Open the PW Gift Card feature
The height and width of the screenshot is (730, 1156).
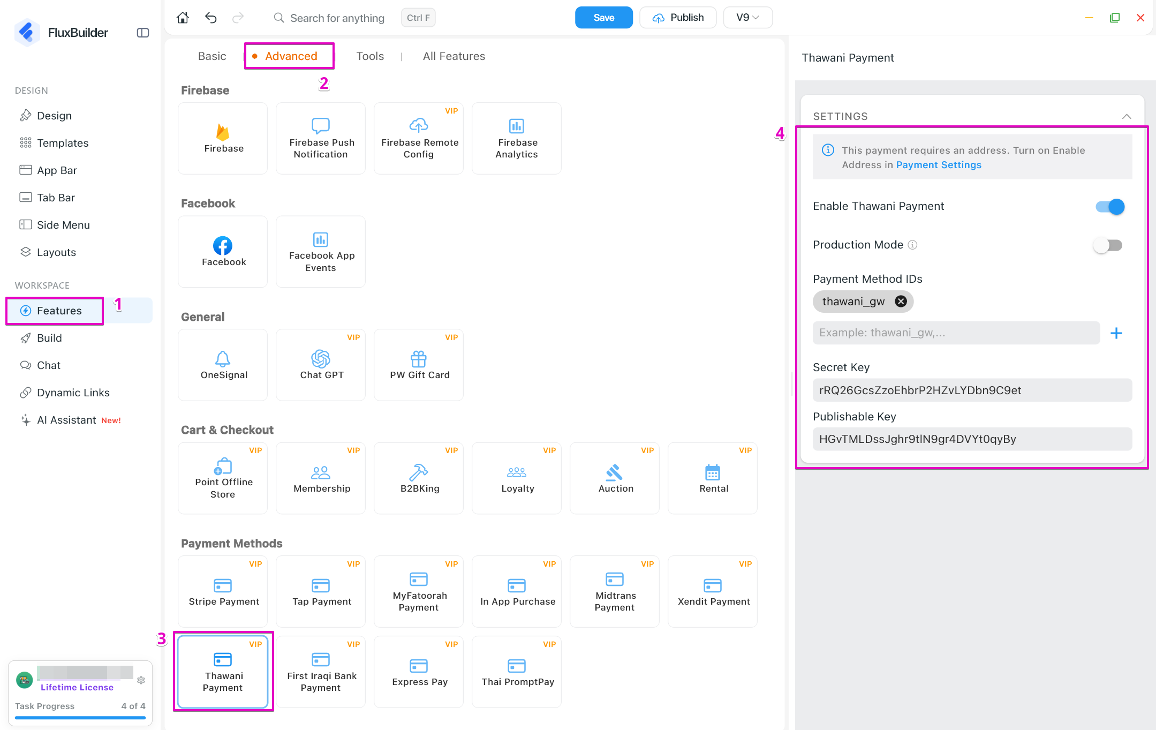point(419,365)
